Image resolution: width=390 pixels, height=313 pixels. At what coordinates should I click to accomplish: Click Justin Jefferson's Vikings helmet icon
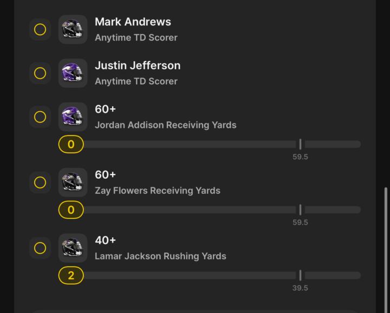click(x=73, y=73)
